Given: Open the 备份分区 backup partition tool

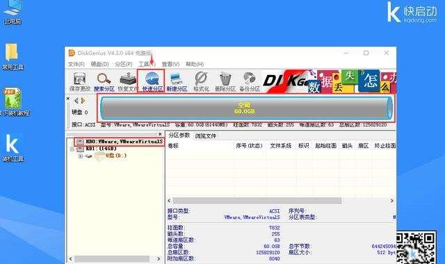Looking at the screenshot, I should point(250,81).
